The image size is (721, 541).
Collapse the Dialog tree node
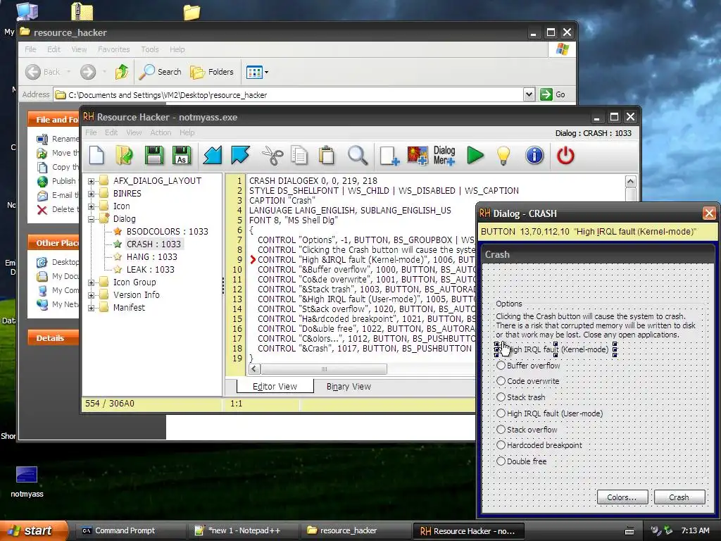tap(91, 220)
